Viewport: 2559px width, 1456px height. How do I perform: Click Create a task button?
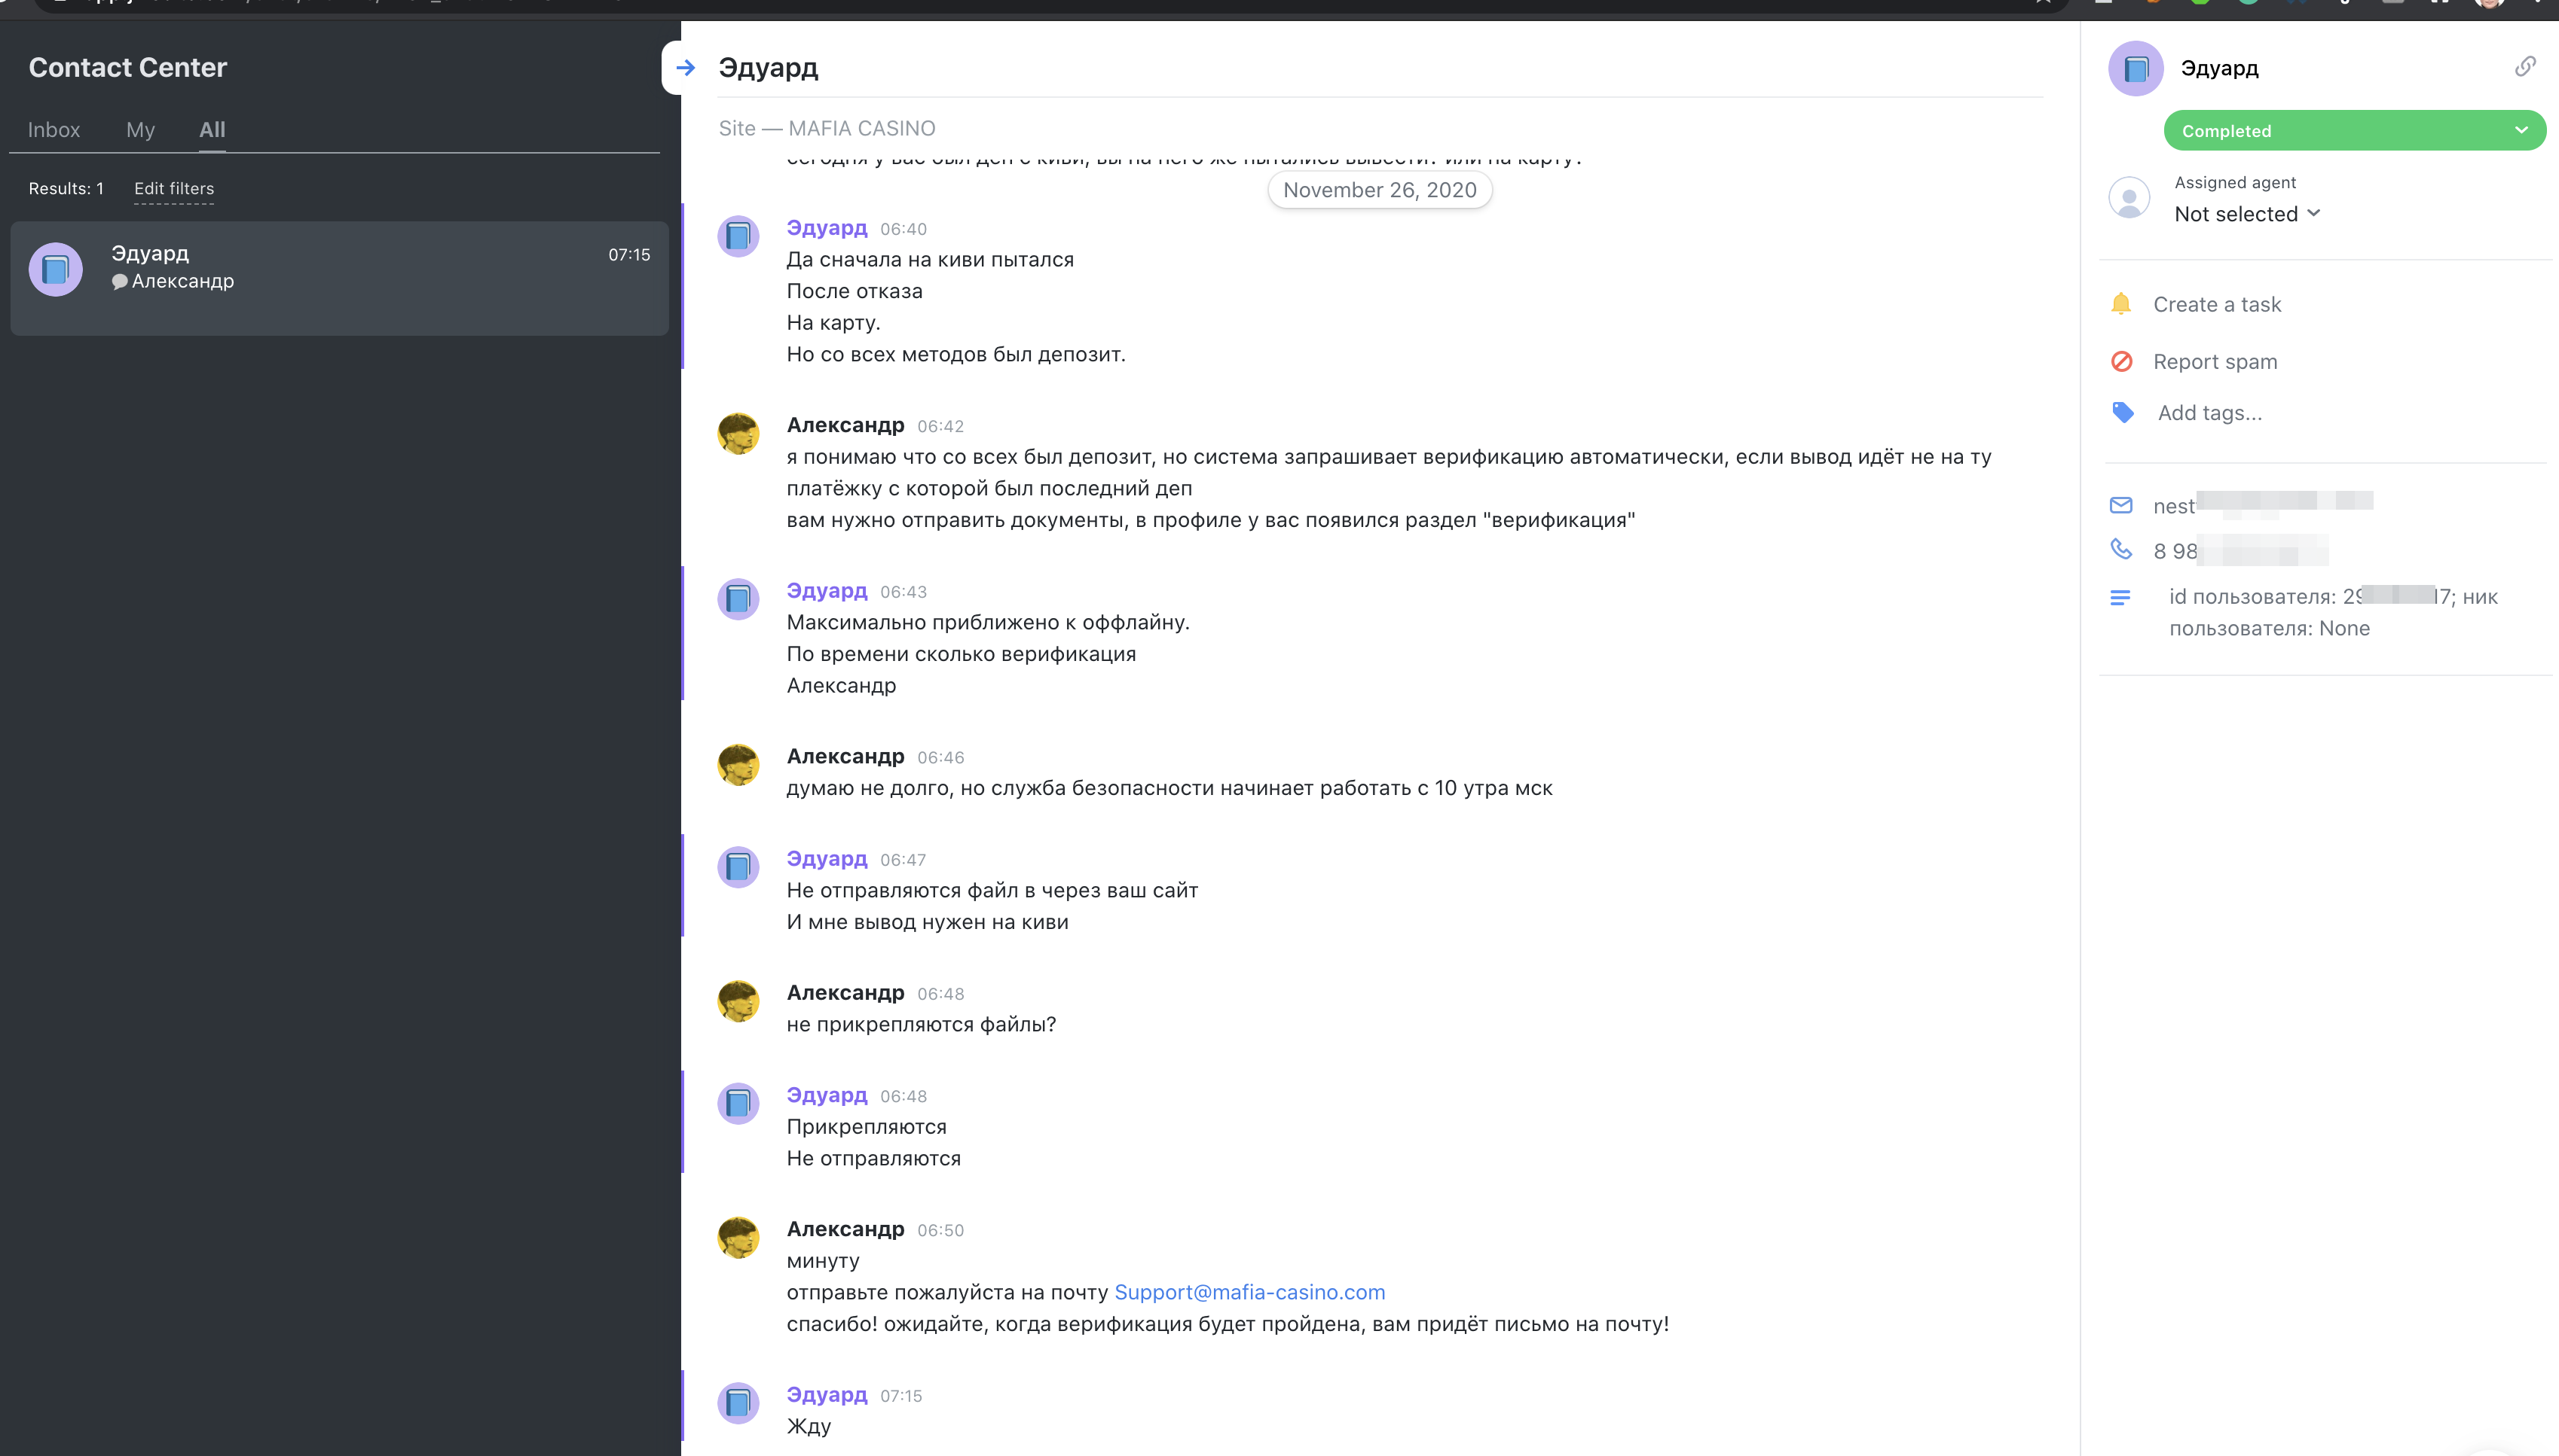click(x=2217, y=304)
